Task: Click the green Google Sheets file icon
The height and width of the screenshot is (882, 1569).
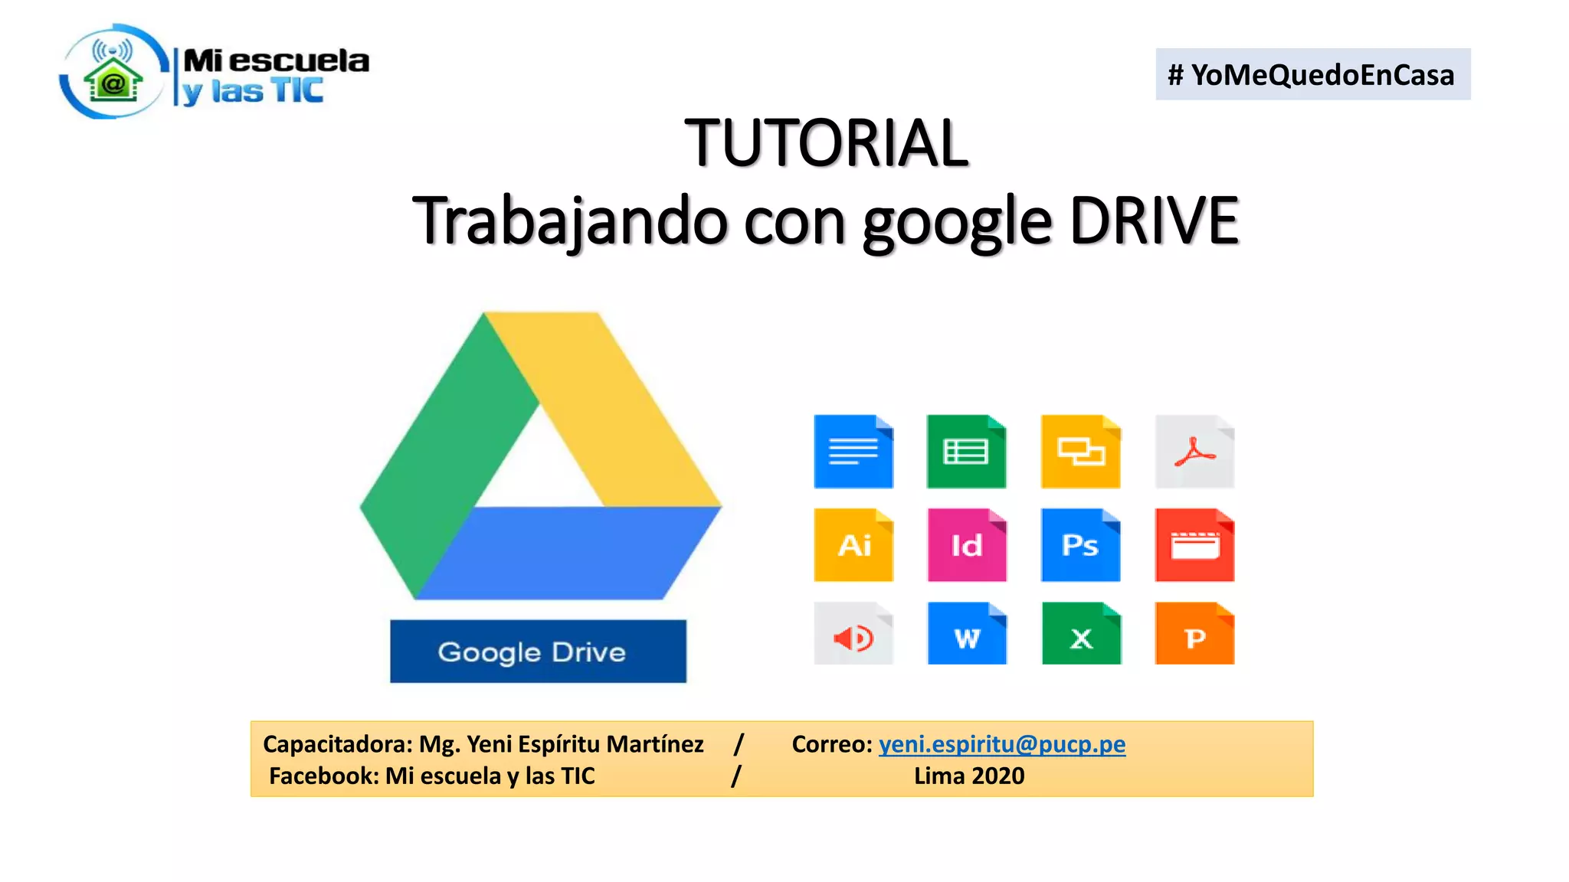Action: click(966, 452)
